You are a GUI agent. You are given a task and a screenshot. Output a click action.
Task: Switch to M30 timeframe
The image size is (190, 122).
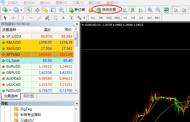[x=117, y=18]
